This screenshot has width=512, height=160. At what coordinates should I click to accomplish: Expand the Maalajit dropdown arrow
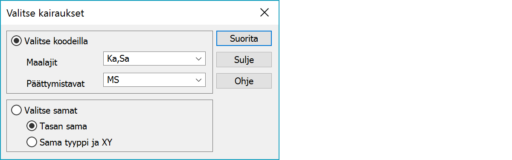(198, 59)
